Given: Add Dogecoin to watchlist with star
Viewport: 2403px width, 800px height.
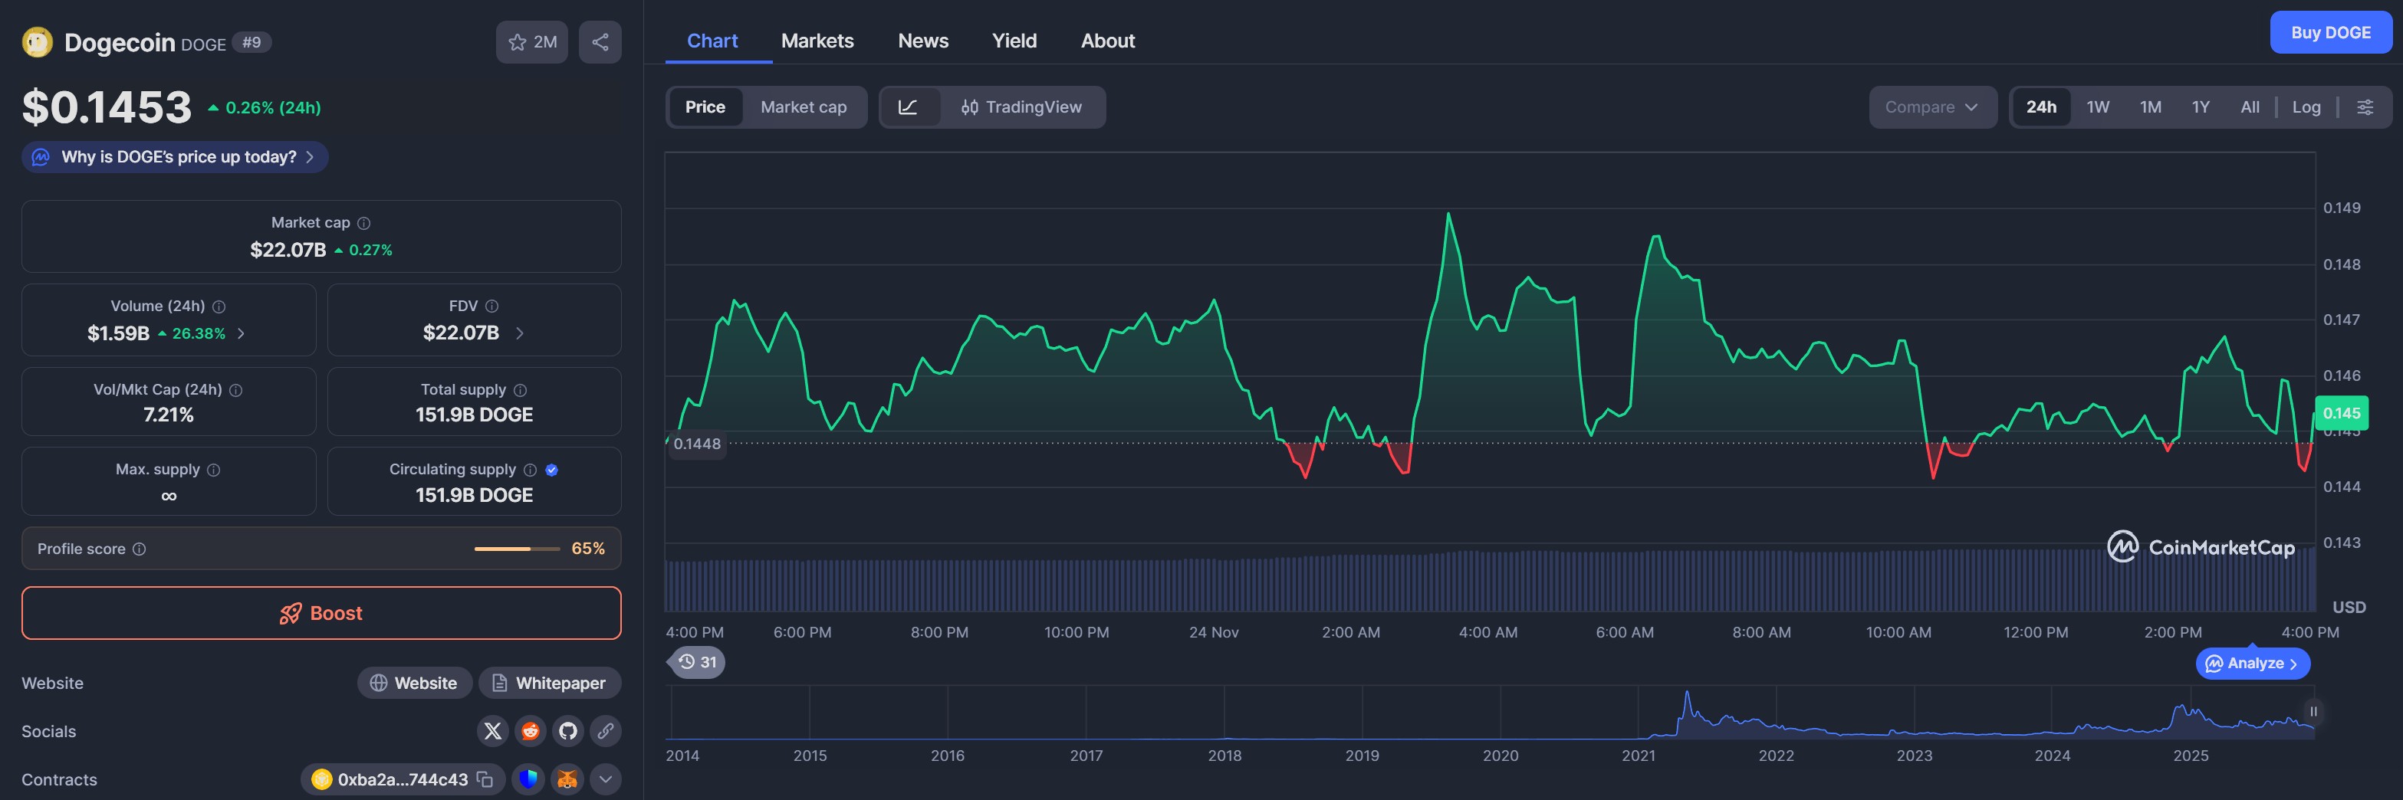Looking at the screenshot, I should coord(531,42).
